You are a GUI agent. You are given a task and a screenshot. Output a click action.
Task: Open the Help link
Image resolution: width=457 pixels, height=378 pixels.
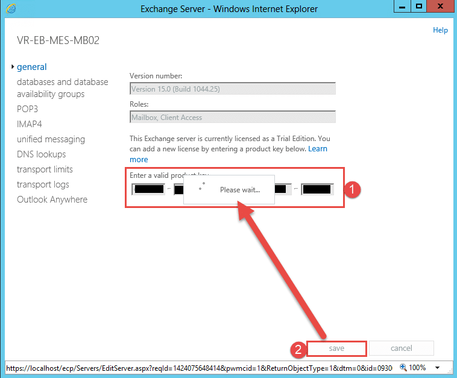tap(440, 30)
